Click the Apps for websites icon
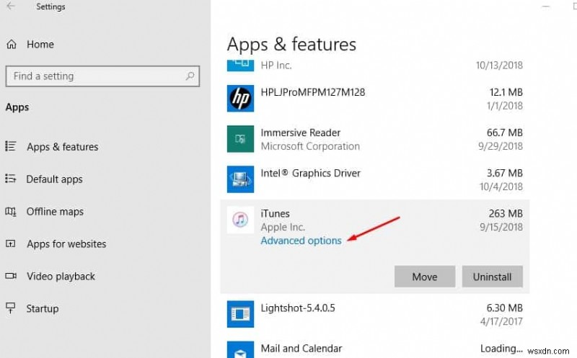This screenshot has height=358, width=577. [11, 243]
